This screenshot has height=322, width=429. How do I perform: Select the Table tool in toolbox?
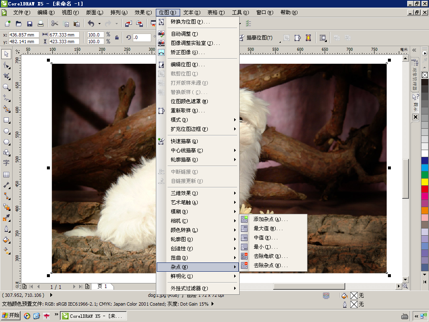[6, 174]
